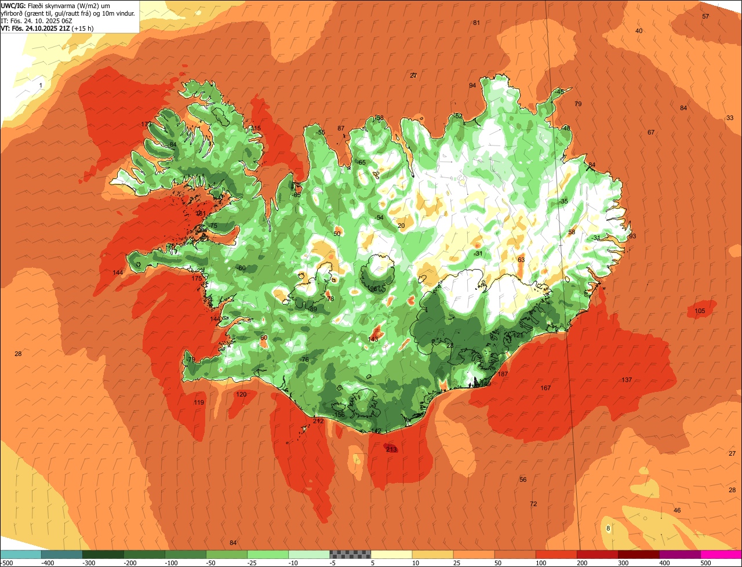Click the value 105 in the small red patch
742x567 pixels.
(x=700, y=311)
